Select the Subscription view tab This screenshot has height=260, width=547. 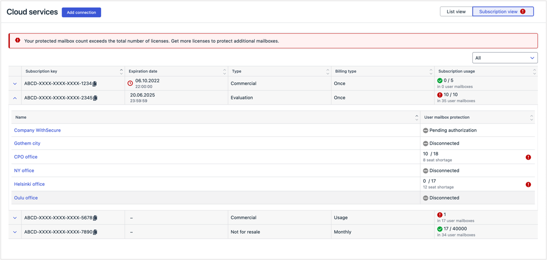point(503,11)
